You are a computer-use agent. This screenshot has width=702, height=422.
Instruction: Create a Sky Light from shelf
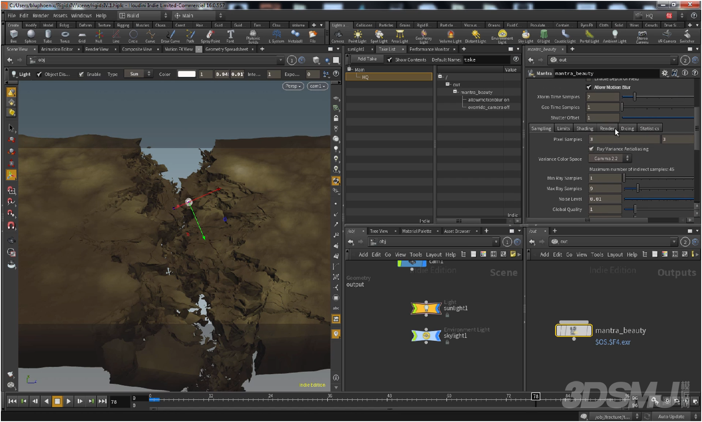point(526,36)
